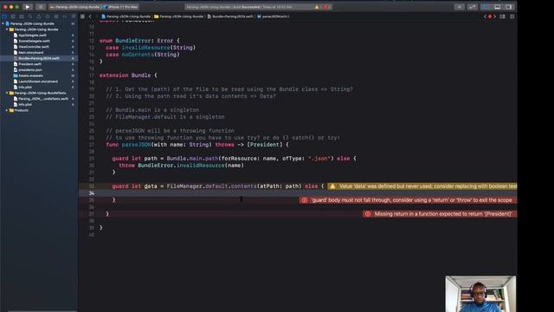Choose the iPhone 11 Pro Max destination
This screenshot has height=312, width=554.
(121, 7)
